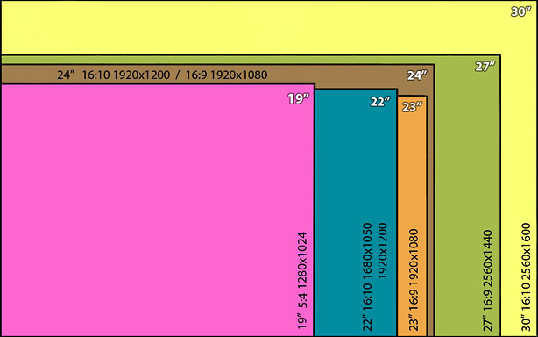Viewport: 538px width, 337px height.
Task: Click the white 24" size label
Action: pos(417,75)
